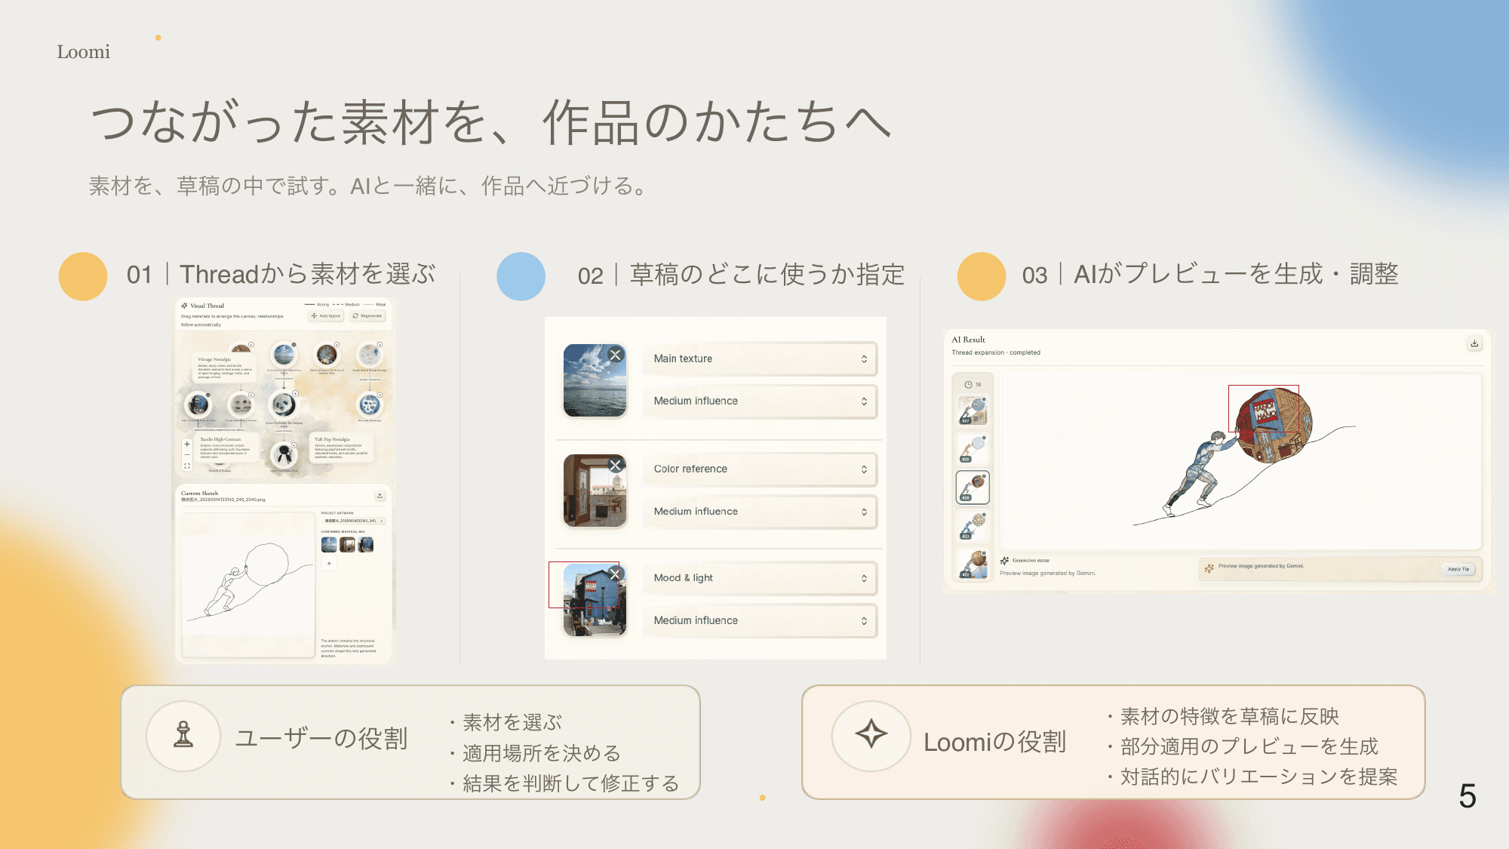Select the blue jelly pattern node
The width and height of the screenshot is (1509, 849).
click(x=369, y=405)
